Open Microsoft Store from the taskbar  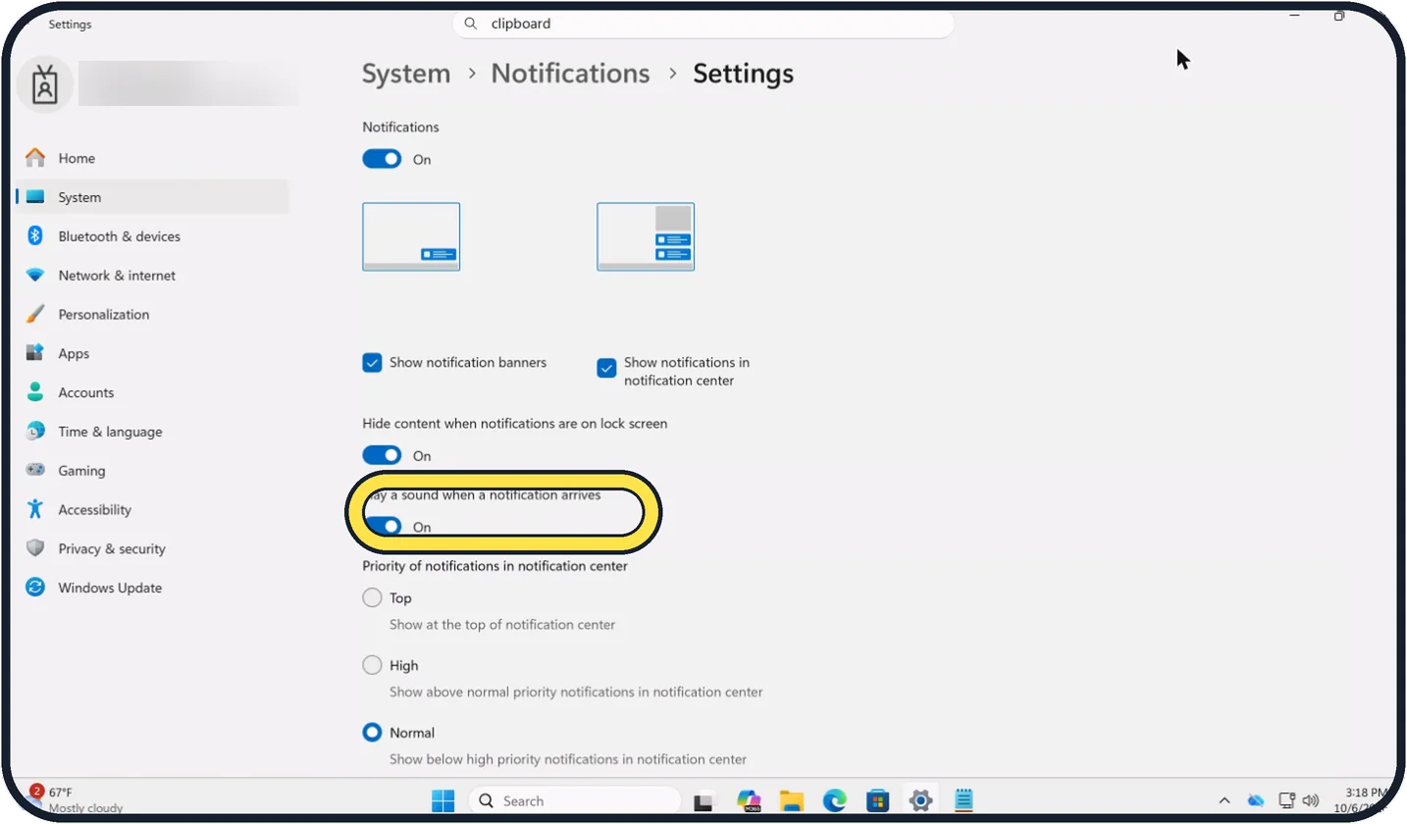click(877, 801)
